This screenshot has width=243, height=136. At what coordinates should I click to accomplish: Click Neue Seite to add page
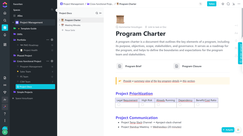click(70, 30)
